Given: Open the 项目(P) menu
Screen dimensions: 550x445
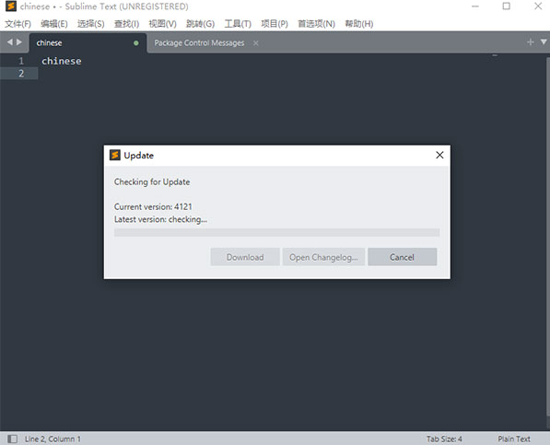Looking at the screenshot, I should 275,24.
